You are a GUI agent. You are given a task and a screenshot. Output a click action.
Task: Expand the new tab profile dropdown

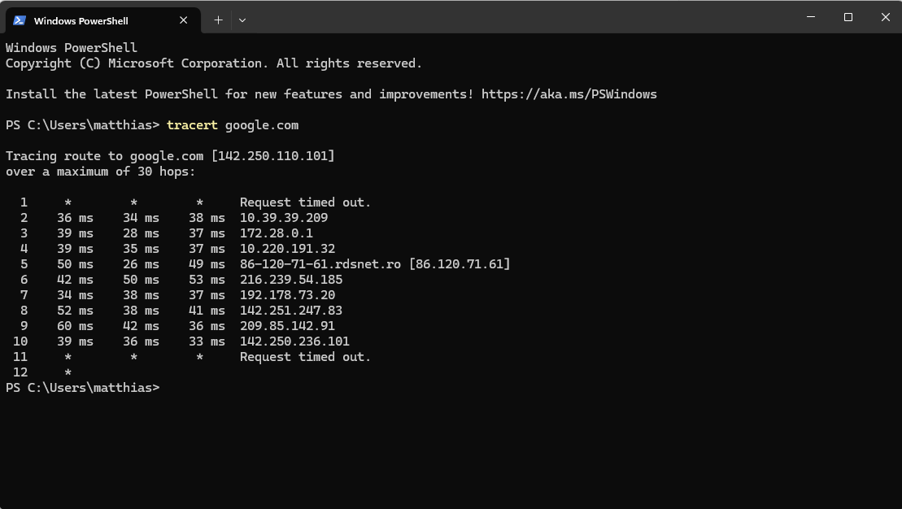(x=242, y=20)
